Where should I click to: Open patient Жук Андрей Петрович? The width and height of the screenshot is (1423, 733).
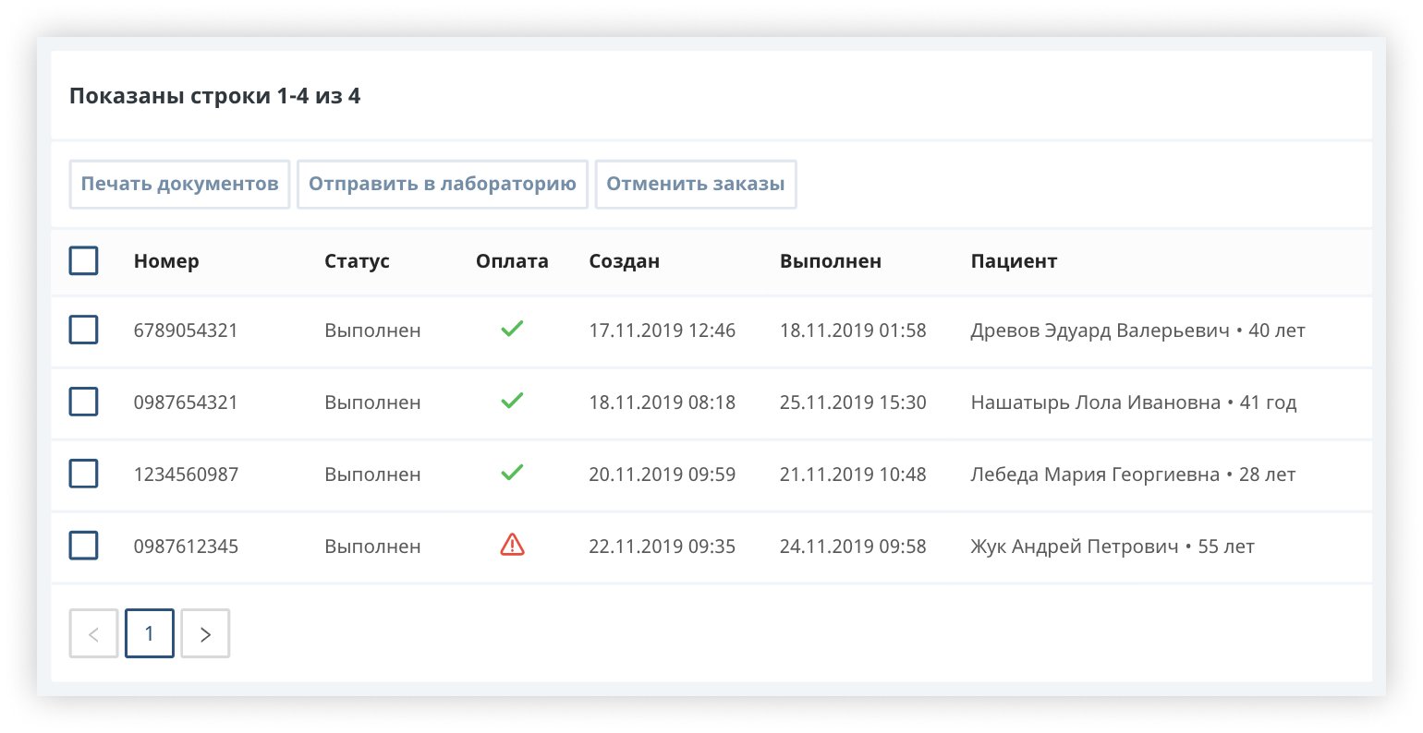(1074, 547)
